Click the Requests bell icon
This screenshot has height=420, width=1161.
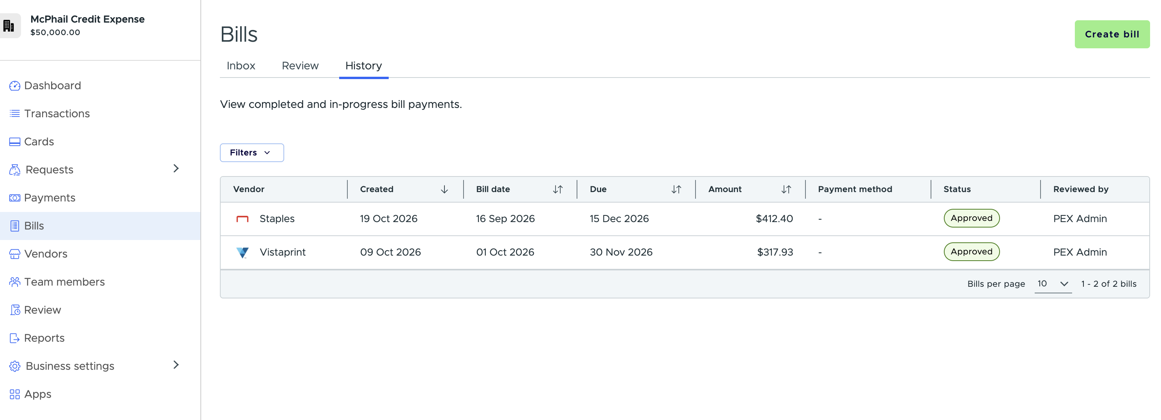pos(14,170)
